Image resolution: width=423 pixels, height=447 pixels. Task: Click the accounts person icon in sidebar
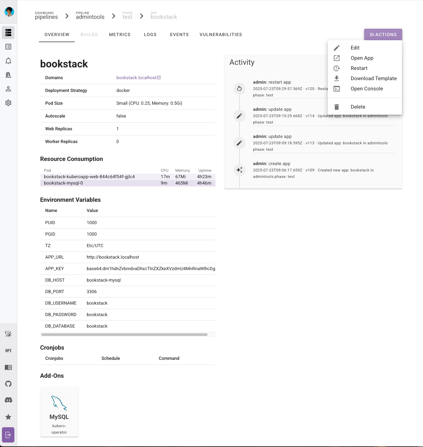point(8,89)
